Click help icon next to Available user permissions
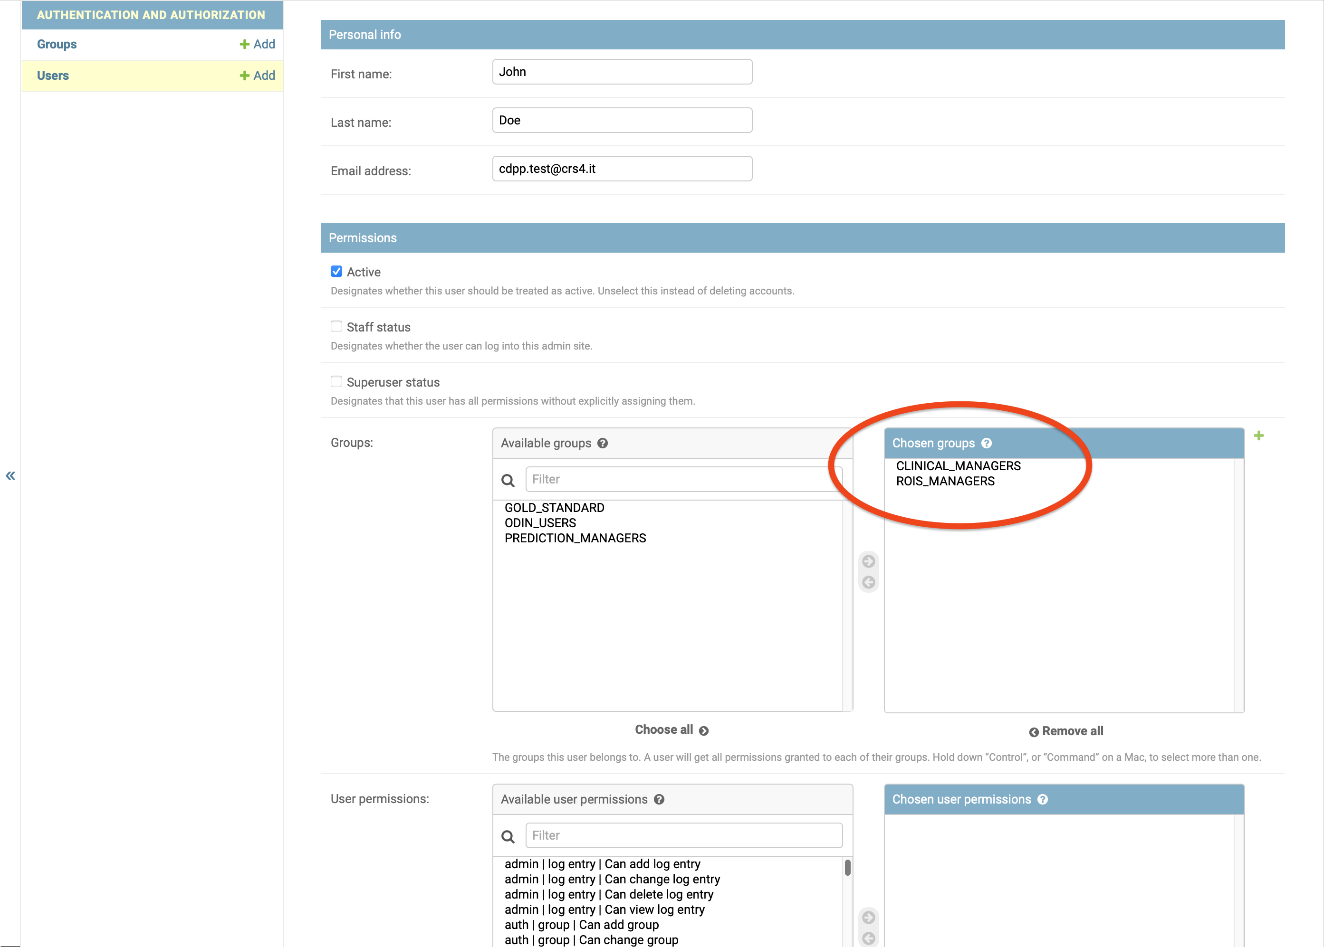 659,799
